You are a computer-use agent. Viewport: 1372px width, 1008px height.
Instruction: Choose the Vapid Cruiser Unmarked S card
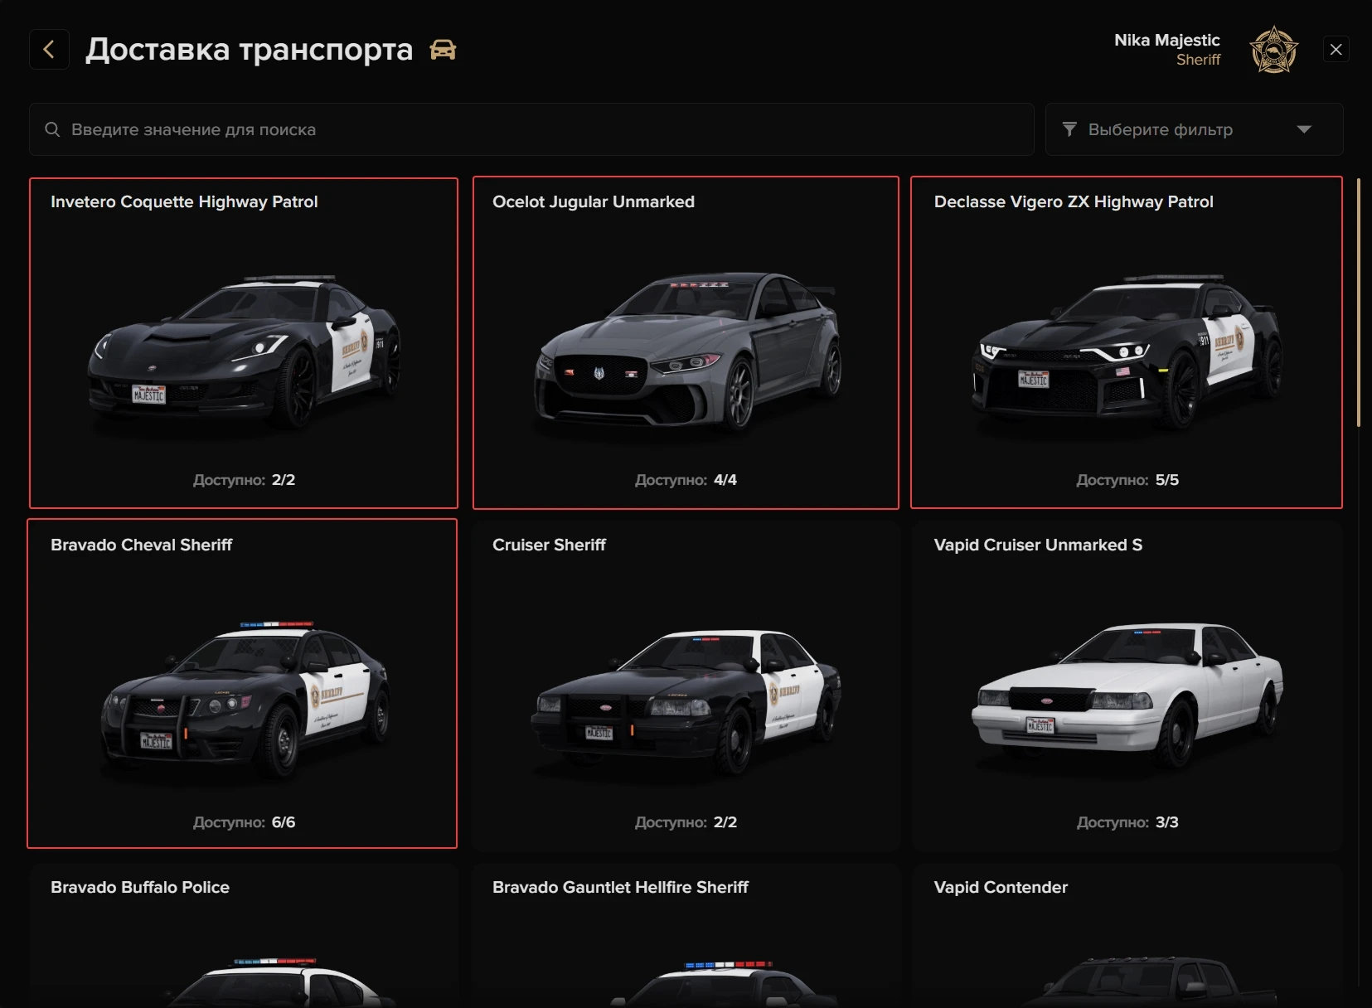(1127, 685)
